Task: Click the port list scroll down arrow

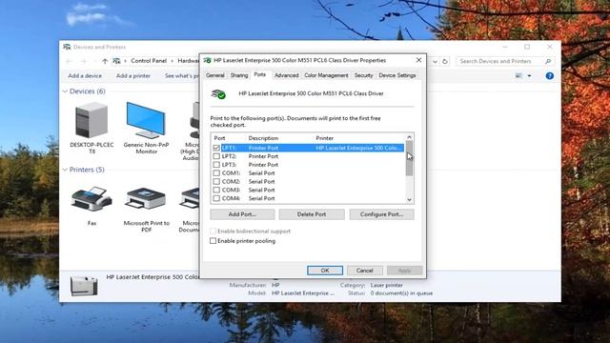Action: [x=409, y=199]
